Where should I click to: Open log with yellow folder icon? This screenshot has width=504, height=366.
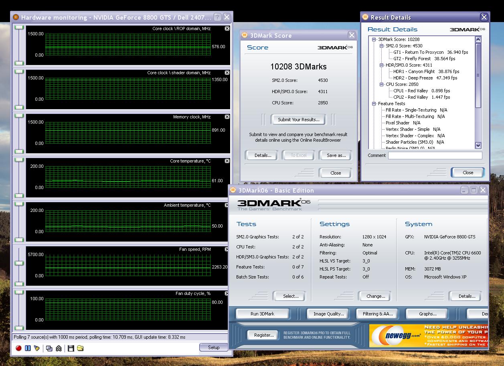pos(80,348)
